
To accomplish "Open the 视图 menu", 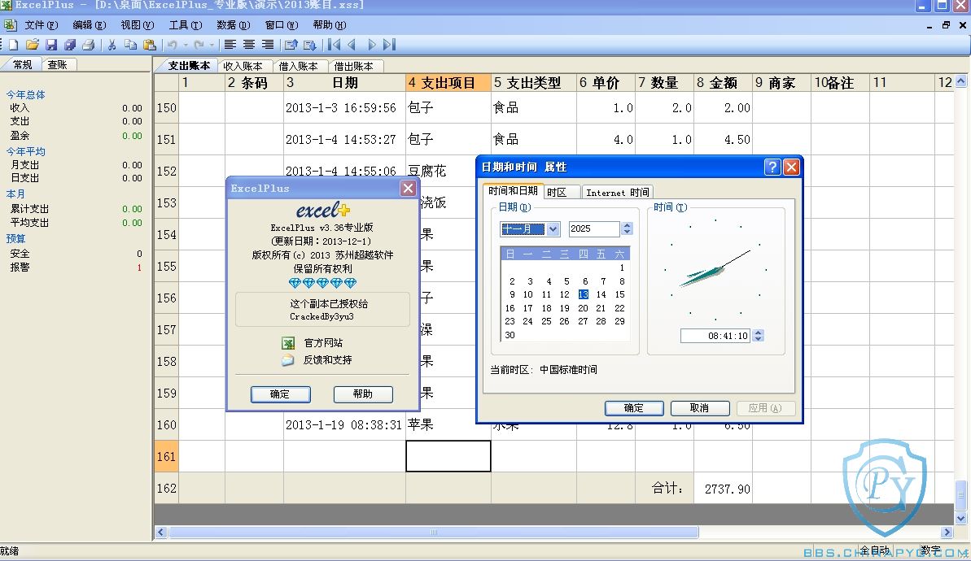I will (137, 24).
